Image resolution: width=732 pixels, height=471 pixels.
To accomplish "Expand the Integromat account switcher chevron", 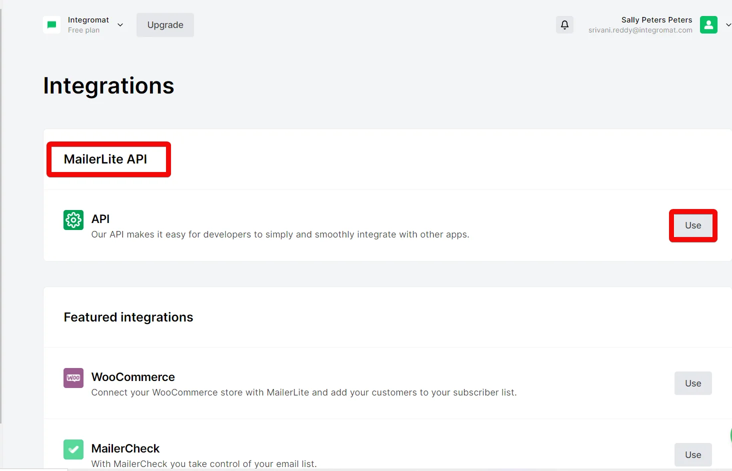I will pyautogui.click(x=120, y=25).
